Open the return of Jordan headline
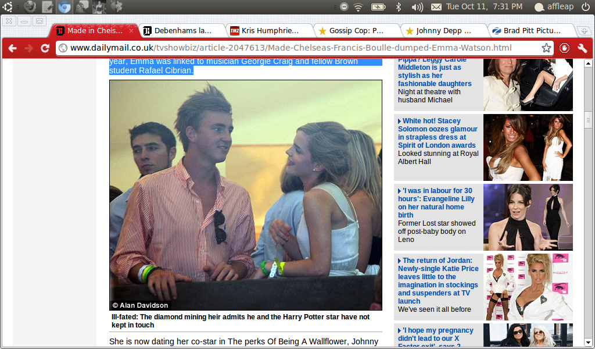The width and height of the screenshot is (595, 349). tap(438, 280)
